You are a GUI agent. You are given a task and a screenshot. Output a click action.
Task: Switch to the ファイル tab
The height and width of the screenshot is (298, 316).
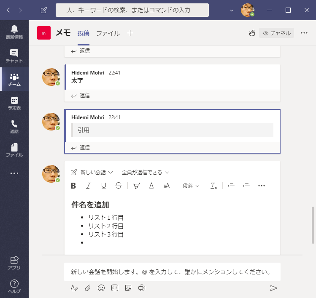[108, 33]
